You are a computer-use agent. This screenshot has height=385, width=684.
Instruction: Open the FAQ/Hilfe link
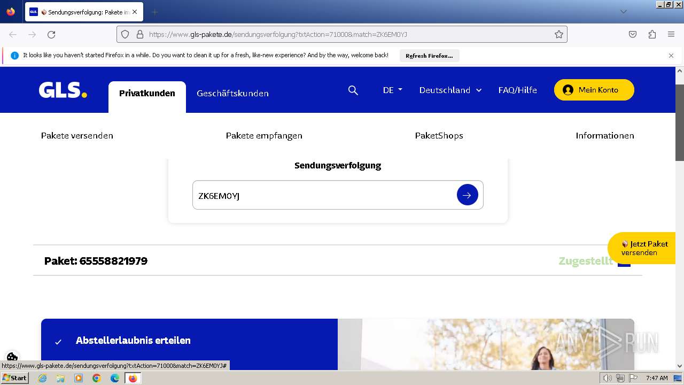point(517,90)
